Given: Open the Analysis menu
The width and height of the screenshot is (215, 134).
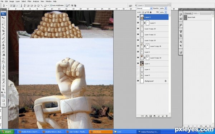Looking at the screenshot, I should tap(36, 1).
